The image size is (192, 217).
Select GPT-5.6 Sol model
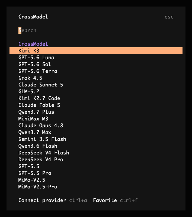point(96,64)
